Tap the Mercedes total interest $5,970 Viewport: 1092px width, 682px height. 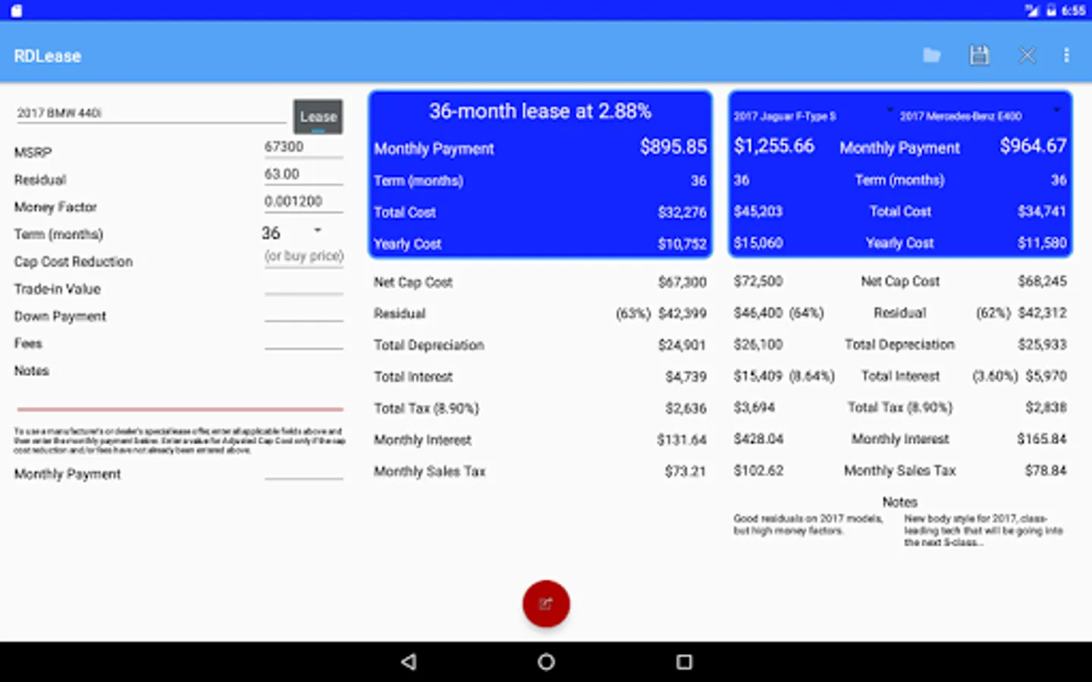tap(1046, 376)
